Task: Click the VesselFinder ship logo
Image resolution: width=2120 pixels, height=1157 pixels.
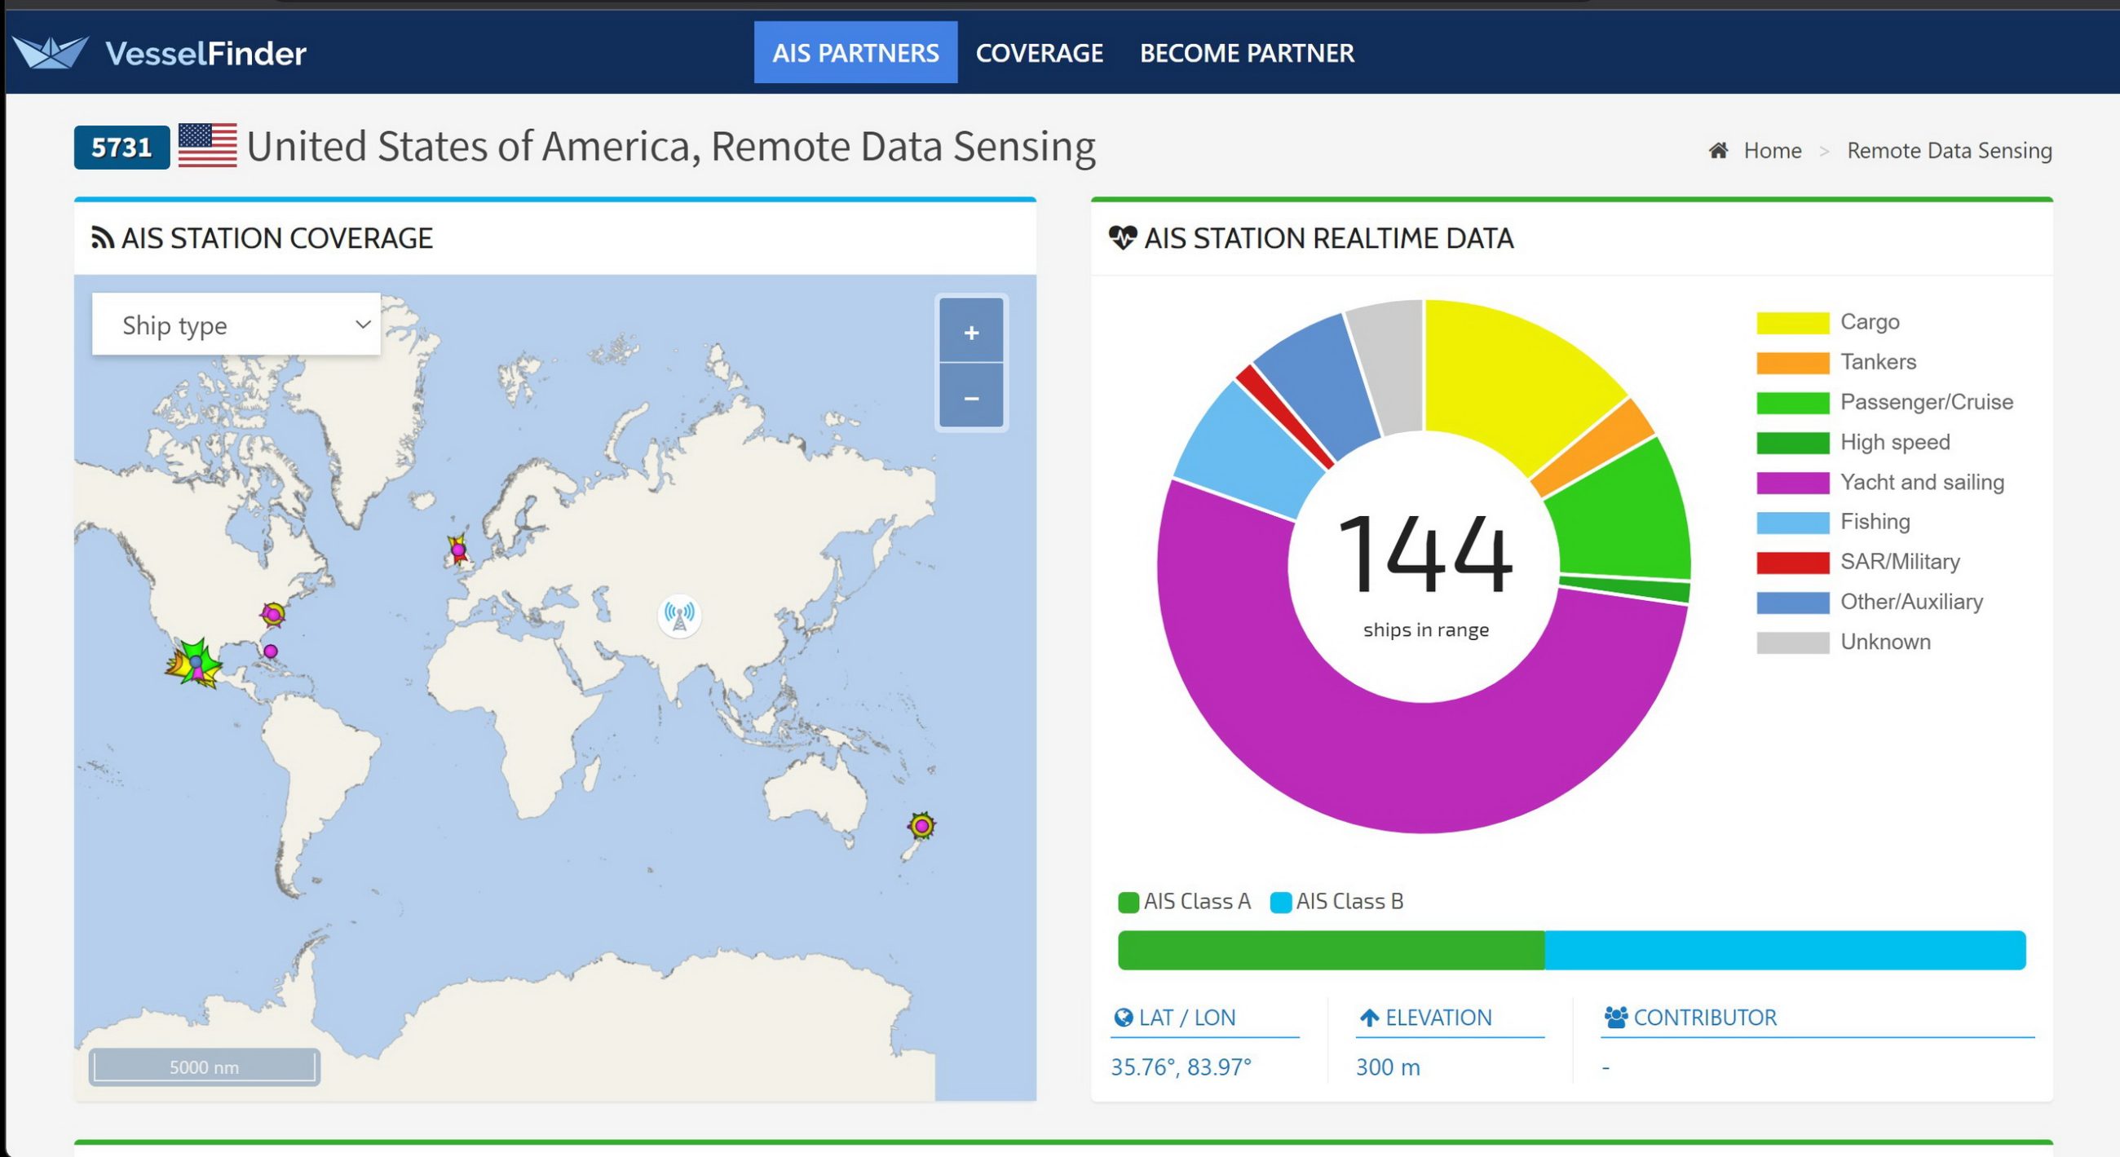Action: pos(51,53)
